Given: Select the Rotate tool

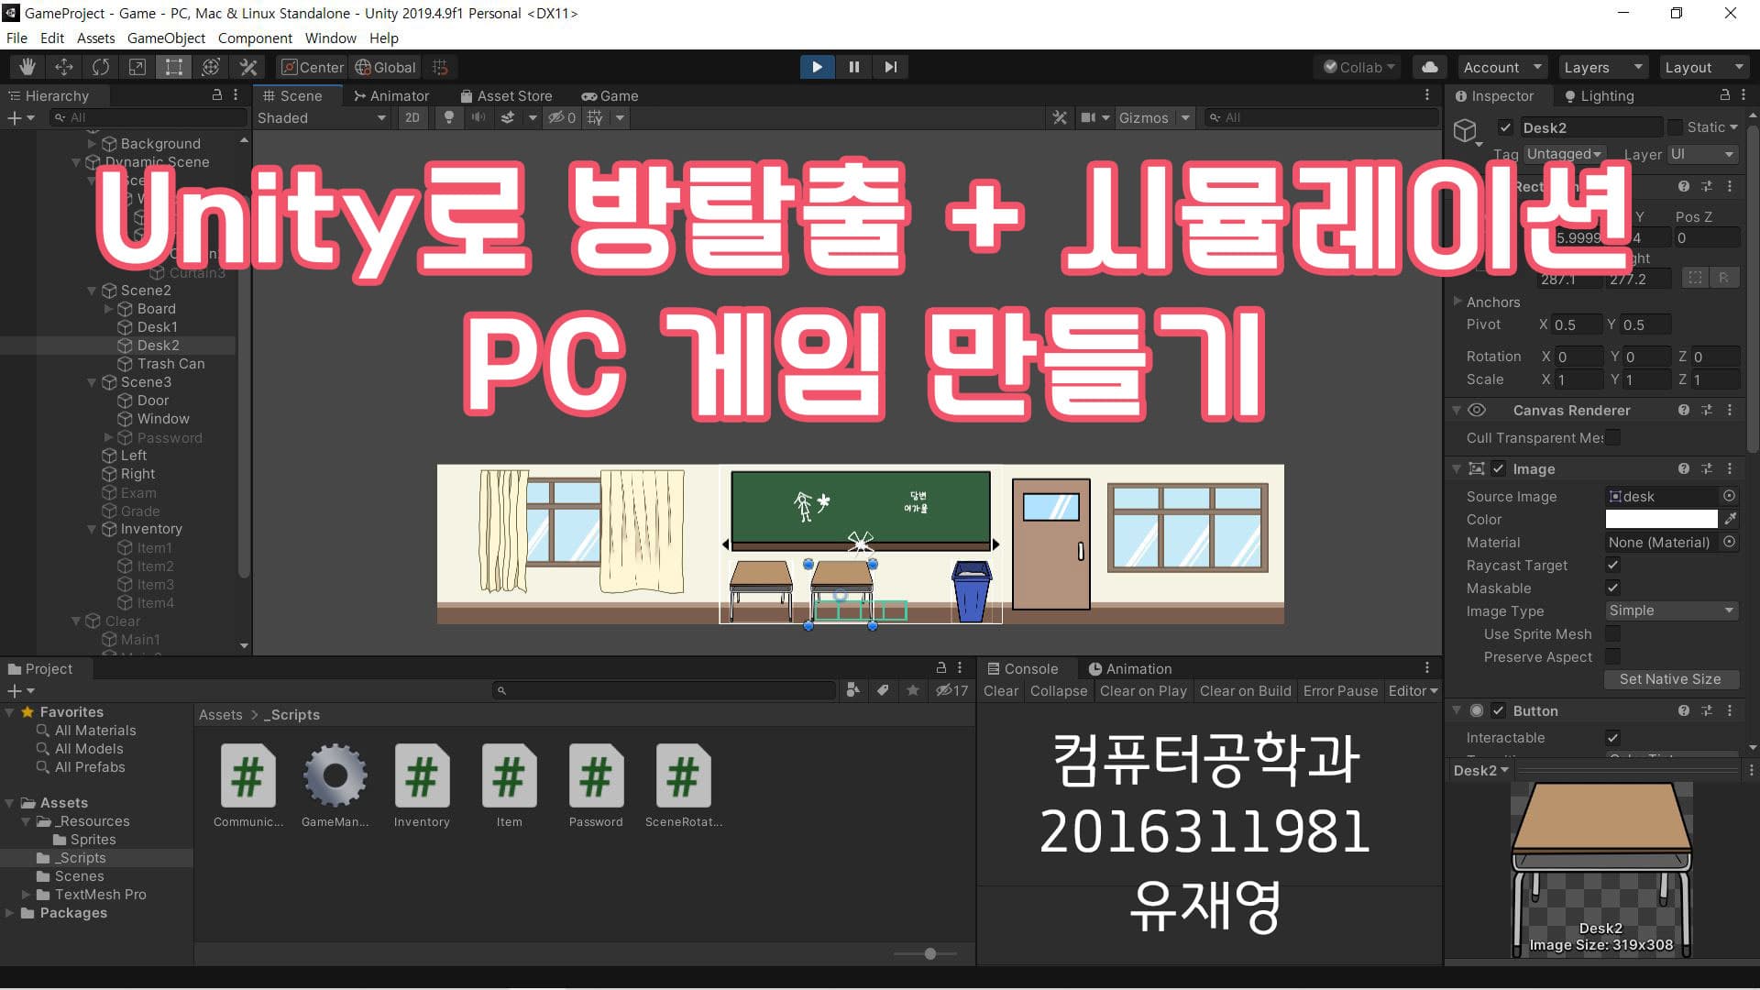Looking at the screenshot, I should coord(100,66).
